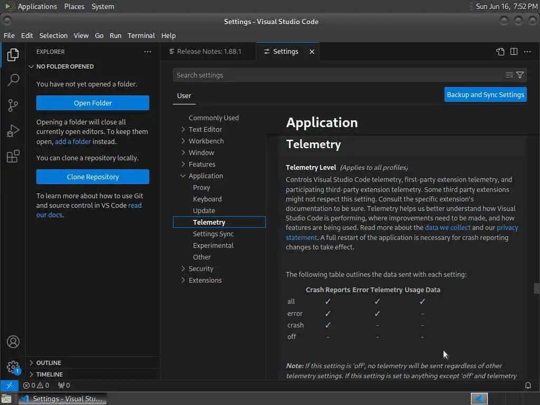Select the User settings scope tab
The image size is (540, 405).
(184, 96)
